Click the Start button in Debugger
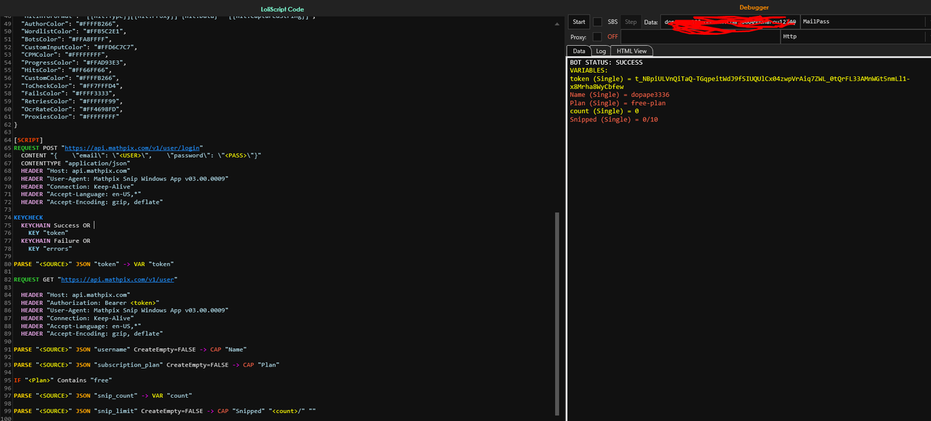Image resolution: width=931 pixels, height=421 pixels. coord(578,22)
